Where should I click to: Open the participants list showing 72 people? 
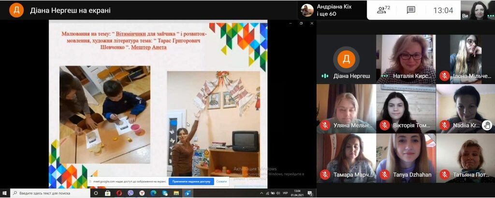(383, 10)
